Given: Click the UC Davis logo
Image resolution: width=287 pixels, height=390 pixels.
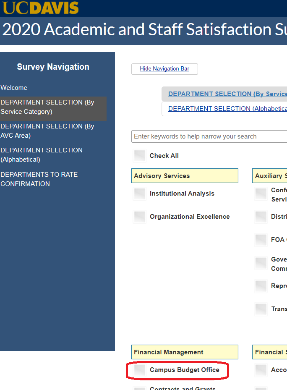Looking at the screenshot, I should click(x=40, y=8).
